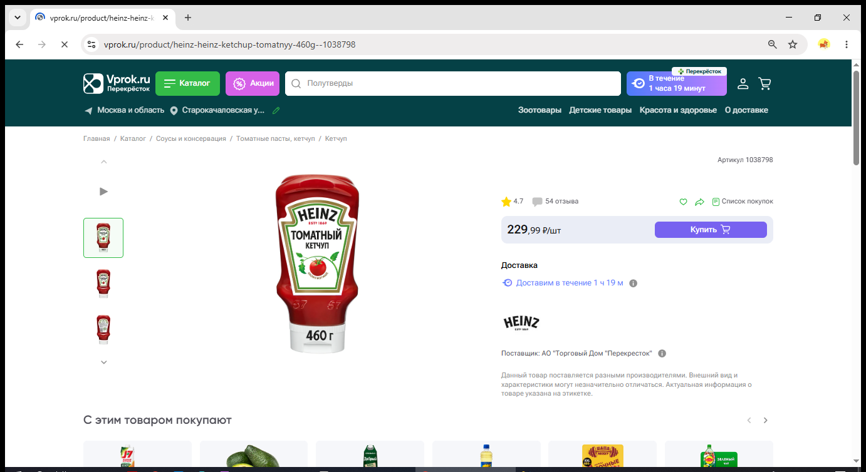Screen dimensions: 866x472
Task: Open the tab search dropdown
Action: pyautogui.click(x=17, y=18)
